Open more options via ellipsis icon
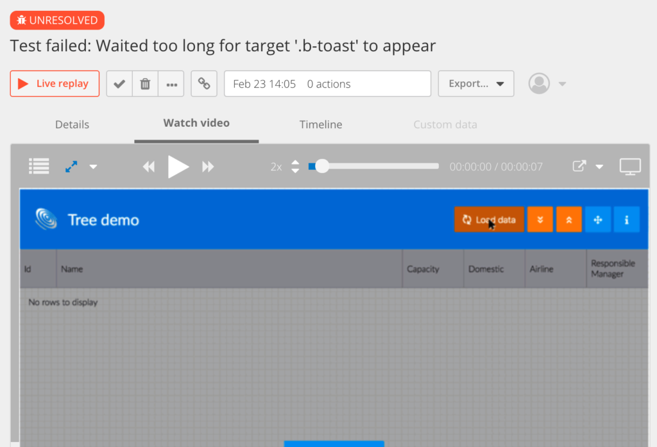This screenshot has height=447, width=657. [x=171, y=83]
